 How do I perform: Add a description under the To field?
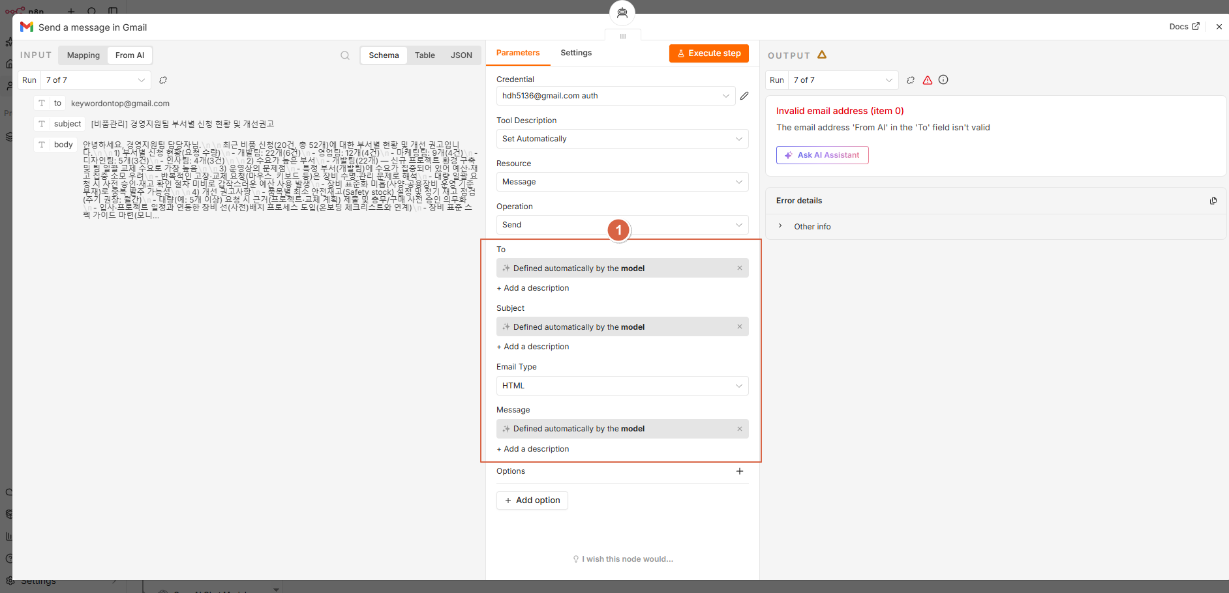(x=533, y=288)
